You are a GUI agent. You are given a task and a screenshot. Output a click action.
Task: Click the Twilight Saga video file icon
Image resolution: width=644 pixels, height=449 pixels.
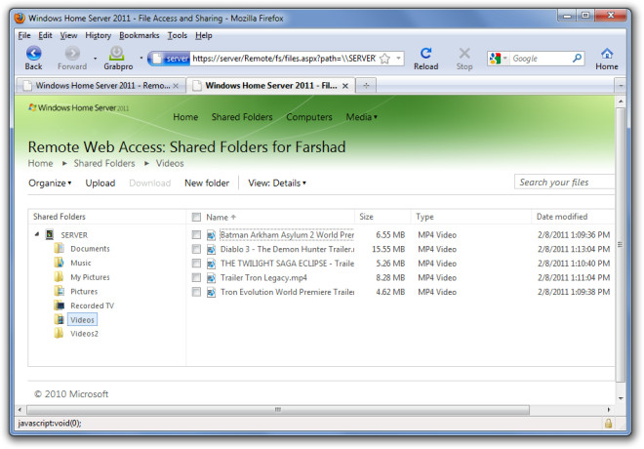click(211, 264)
